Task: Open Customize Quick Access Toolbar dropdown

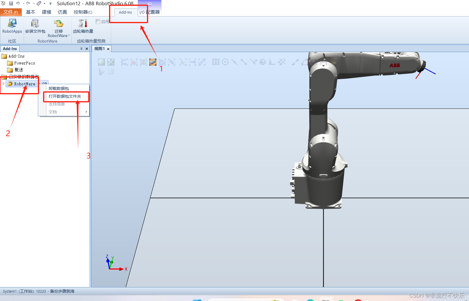Action: coord(50,3)
